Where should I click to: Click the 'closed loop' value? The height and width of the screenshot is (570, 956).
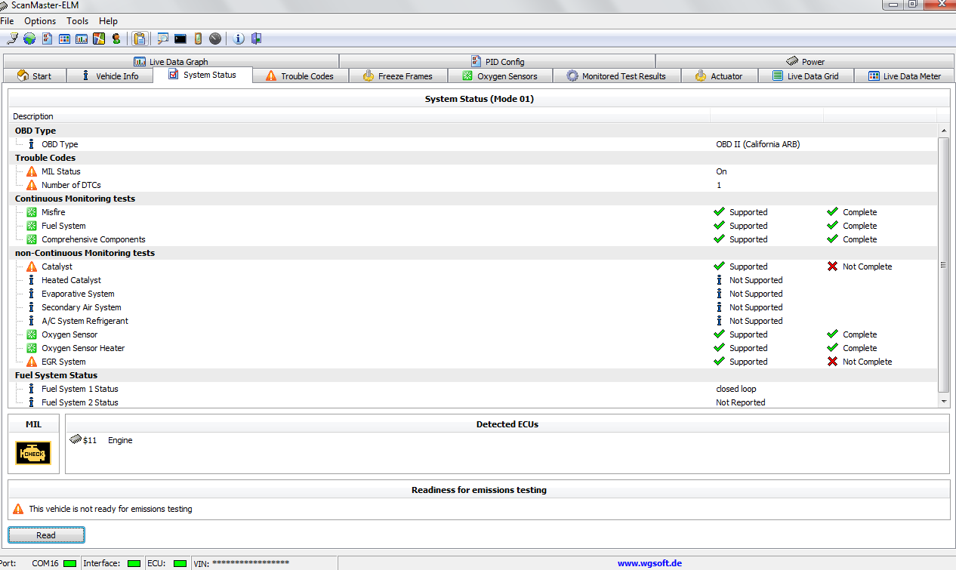pos(736,389)
